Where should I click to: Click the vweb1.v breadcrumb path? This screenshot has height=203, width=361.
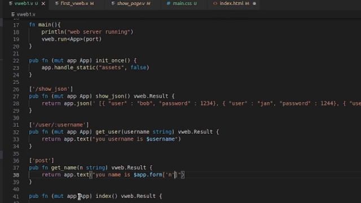pos(26,14)
